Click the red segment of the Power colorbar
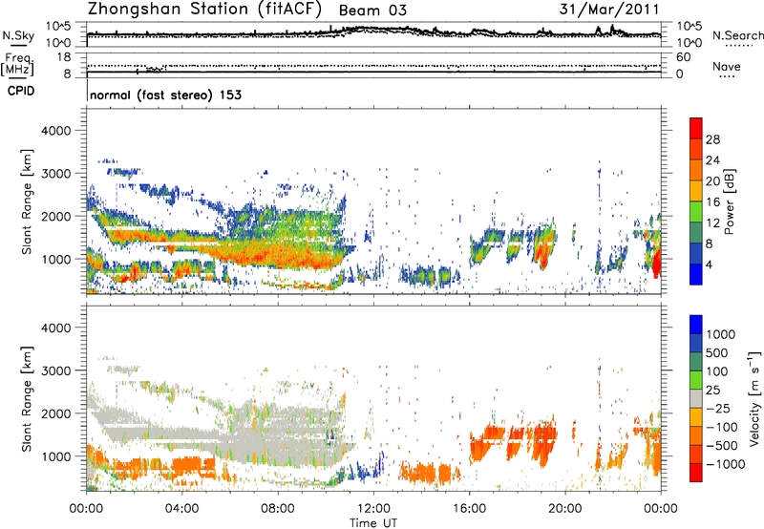Viewport: 764px width, 529px height. [696, 128]
